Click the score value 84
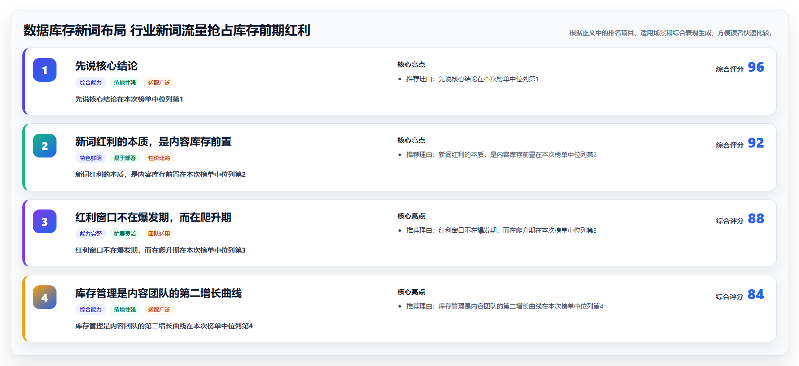The image size is (799, 366). click(756, 294)
